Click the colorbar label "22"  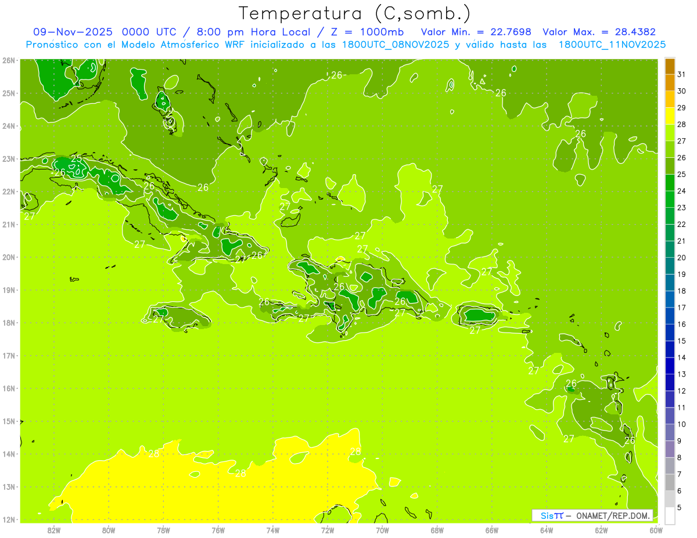point(682,224)
